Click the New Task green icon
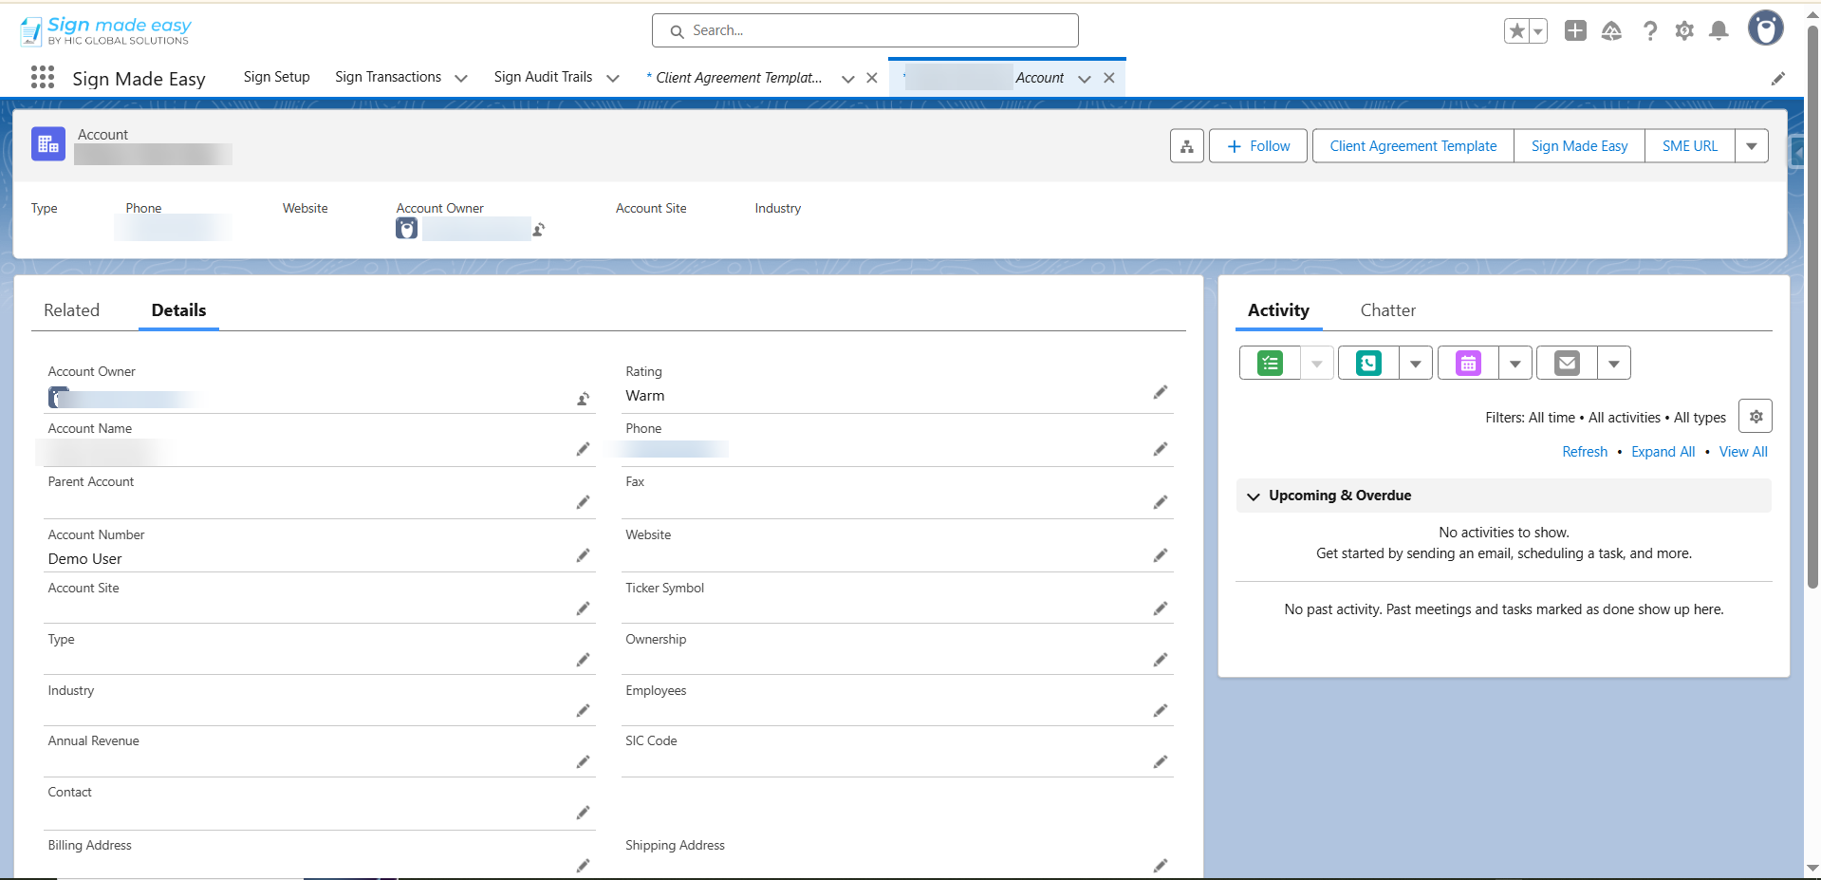This screenshot has height=880, width=1821. click(1270, 363)
